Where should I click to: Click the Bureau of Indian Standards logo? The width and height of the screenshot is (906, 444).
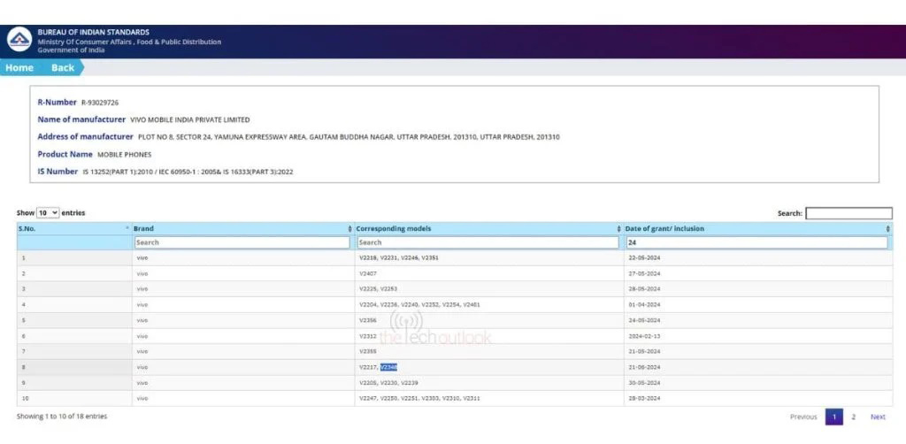pos(19,39)
